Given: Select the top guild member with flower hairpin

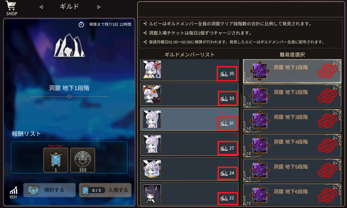Looking at the screenshot, I should coord(189,70).
